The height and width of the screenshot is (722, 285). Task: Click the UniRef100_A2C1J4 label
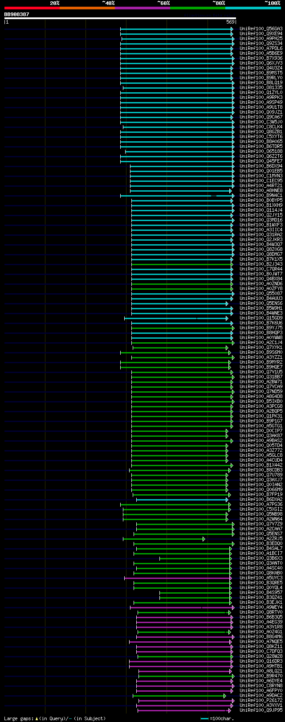tap(261, 342)
